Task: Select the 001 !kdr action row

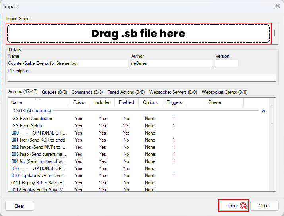Action: (x=38, y=140)
